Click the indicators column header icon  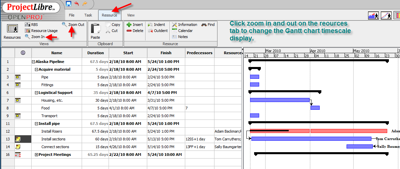coord(23,53)
